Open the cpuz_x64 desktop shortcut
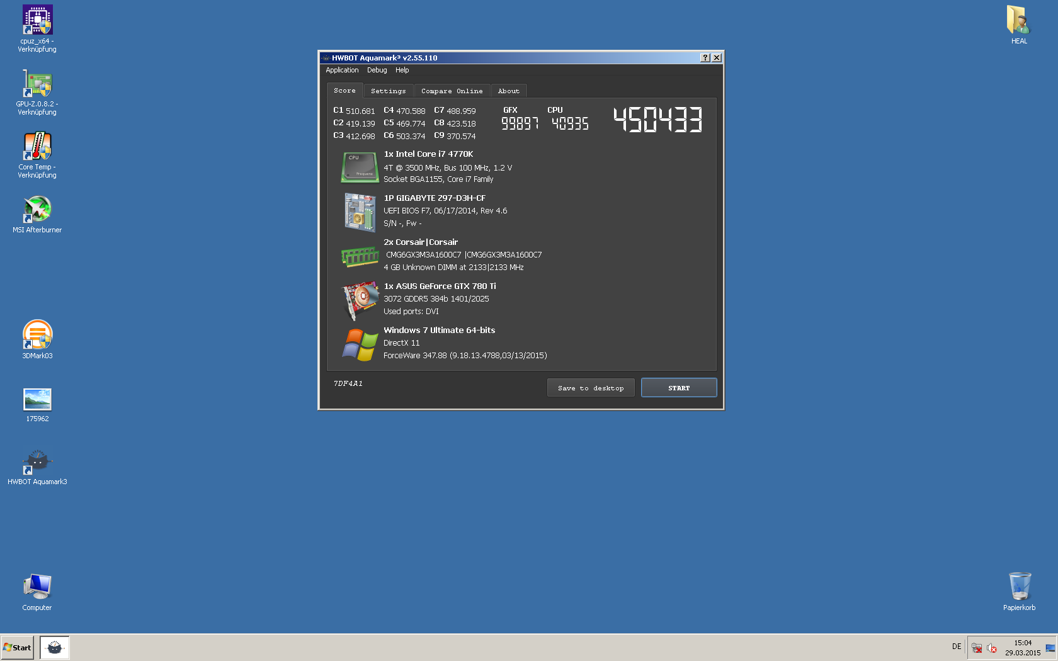Screen dimensions: 1058x661 (x=37, y=28)
